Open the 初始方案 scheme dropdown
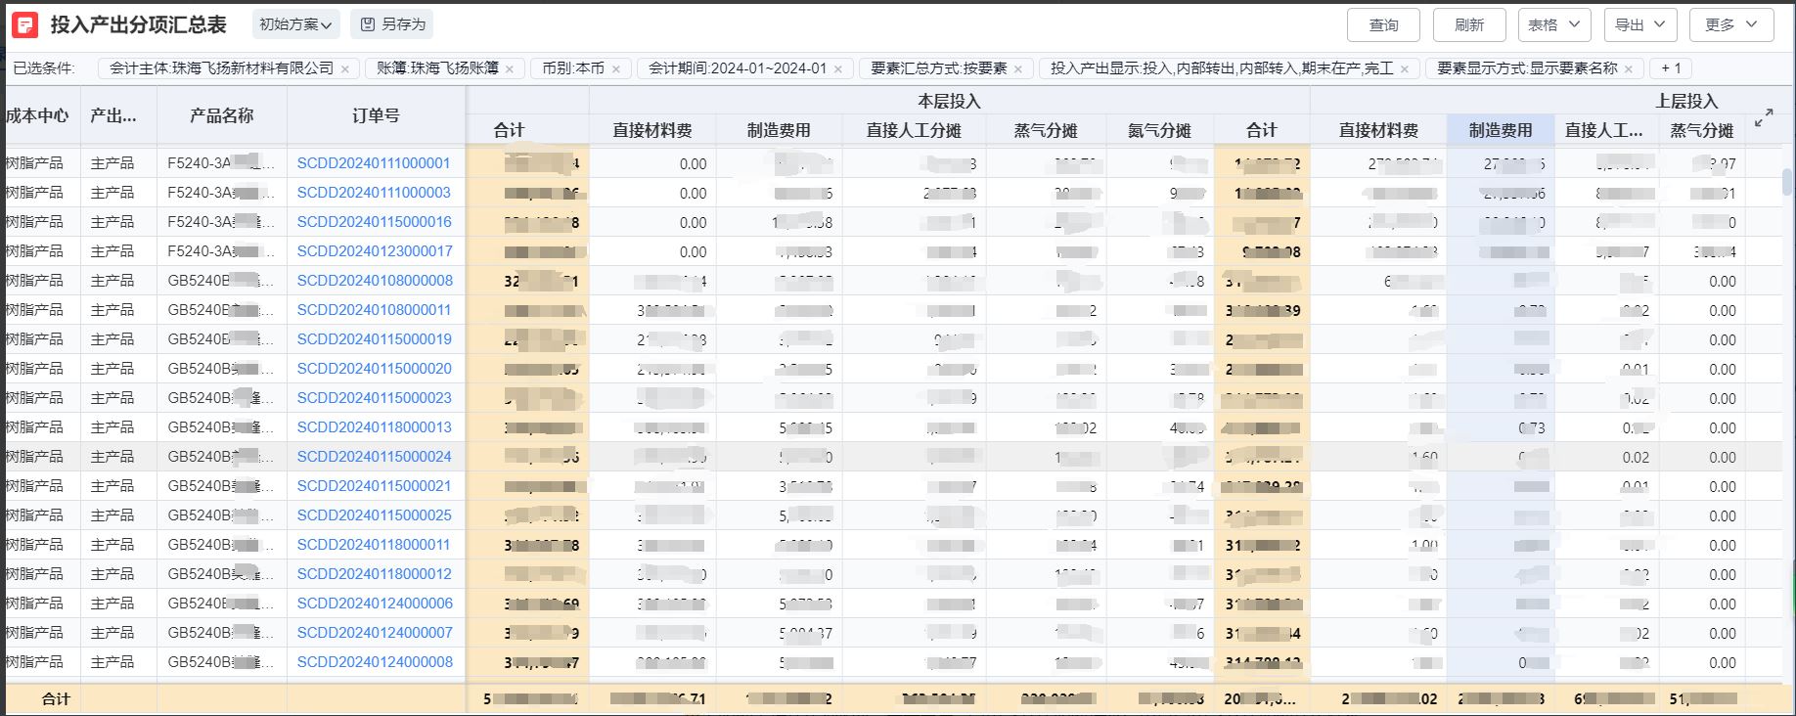Viewport: 1796px width, 716px height. pos(295,24)
